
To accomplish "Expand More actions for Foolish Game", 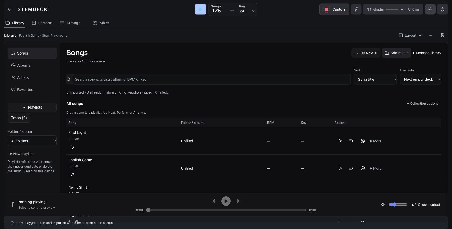I will [x=376, y=168].
